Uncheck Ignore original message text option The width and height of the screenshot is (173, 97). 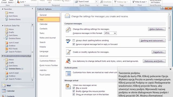tap(74, 44)
